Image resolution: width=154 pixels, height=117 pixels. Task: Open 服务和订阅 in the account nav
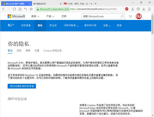point(90,25)
